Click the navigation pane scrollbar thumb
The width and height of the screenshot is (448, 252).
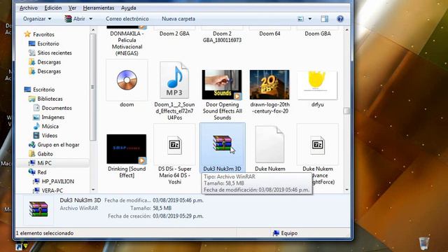point(93,87)
